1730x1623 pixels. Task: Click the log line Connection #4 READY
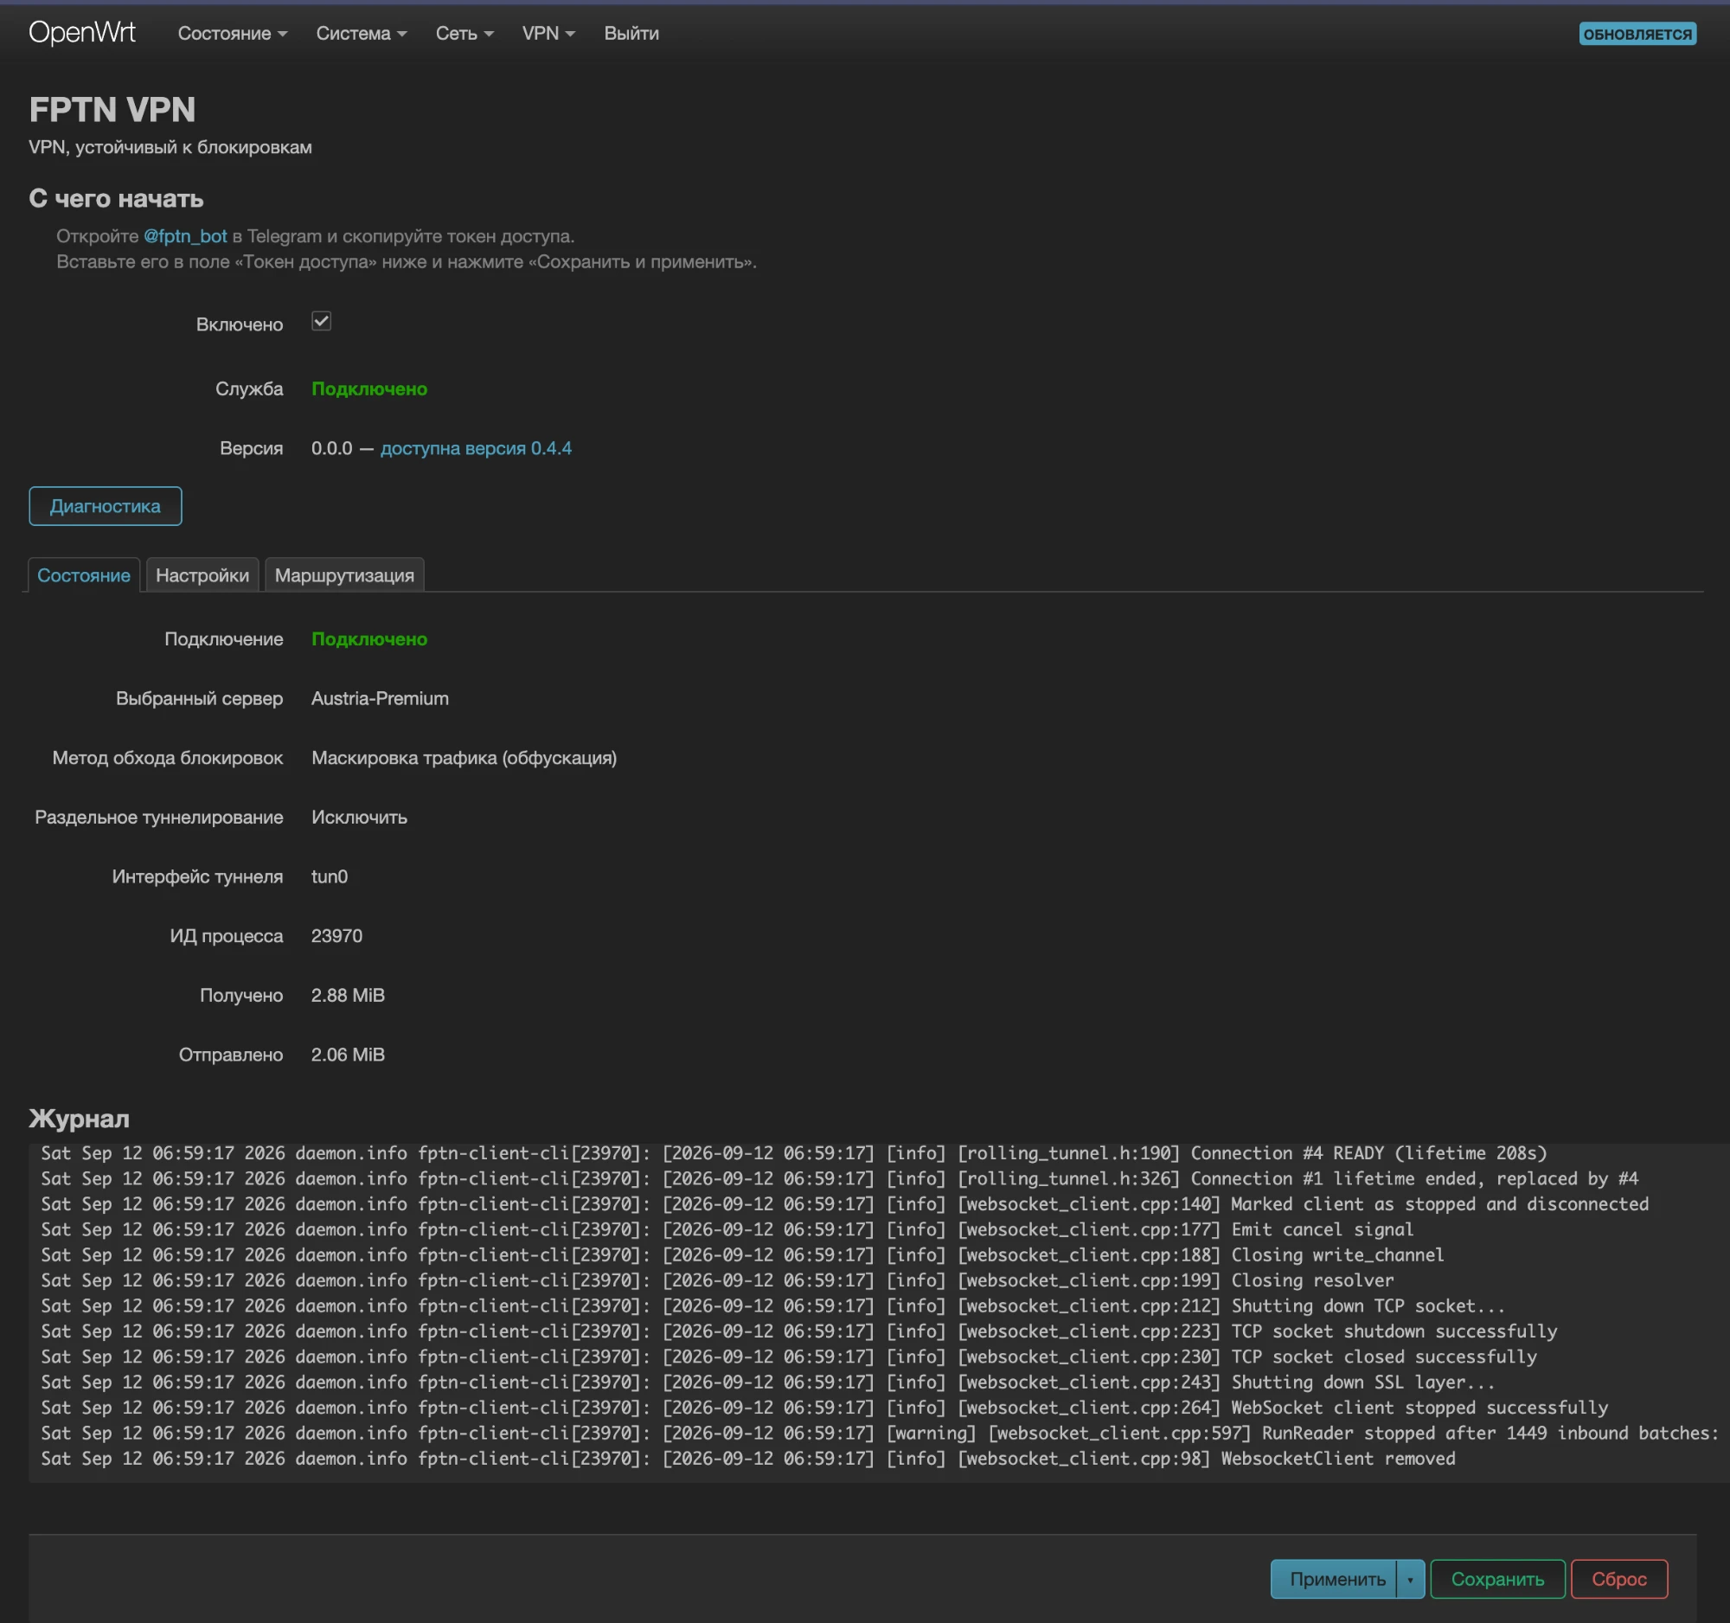[x=794, y=1153]
